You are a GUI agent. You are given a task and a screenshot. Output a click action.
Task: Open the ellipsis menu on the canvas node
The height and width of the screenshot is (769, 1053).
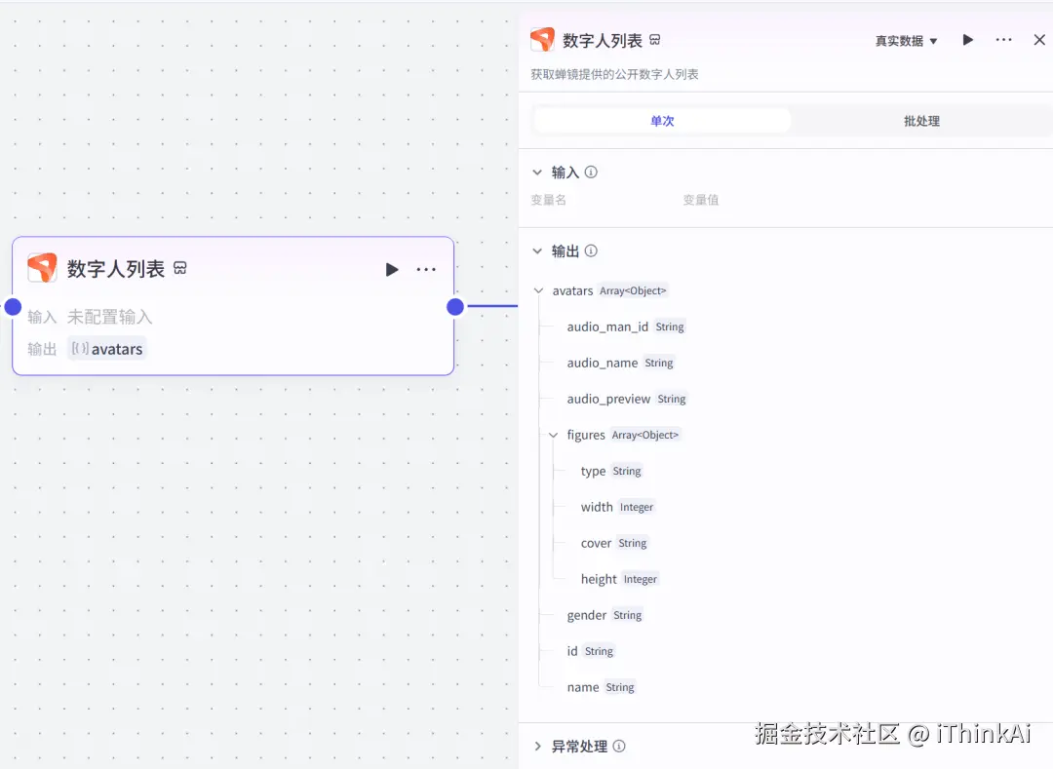[x=425, y=269]
